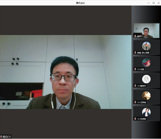This screenshot has height=139, width=161.
Task: Click the muted mic icon beside the 12-刘 participant name
Action: [135, 119]
